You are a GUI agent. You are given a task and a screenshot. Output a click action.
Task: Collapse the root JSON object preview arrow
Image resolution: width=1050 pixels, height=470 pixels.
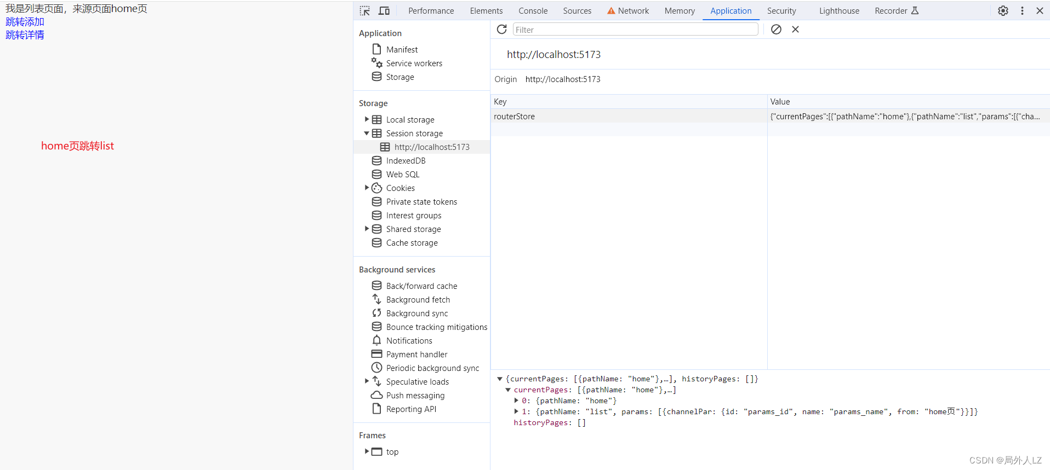pos(500,379)
